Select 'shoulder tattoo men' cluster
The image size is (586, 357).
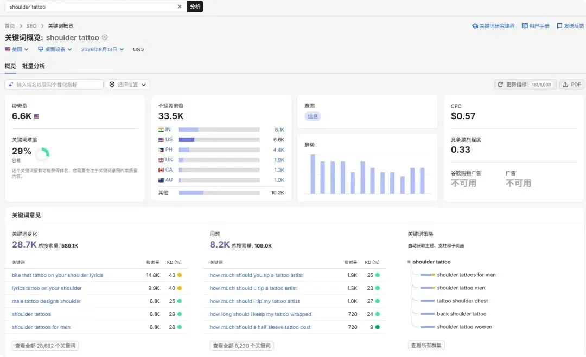461,288
